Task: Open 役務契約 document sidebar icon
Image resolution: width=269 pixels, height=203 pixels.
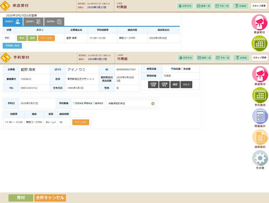Action: [x=260, y=137]
